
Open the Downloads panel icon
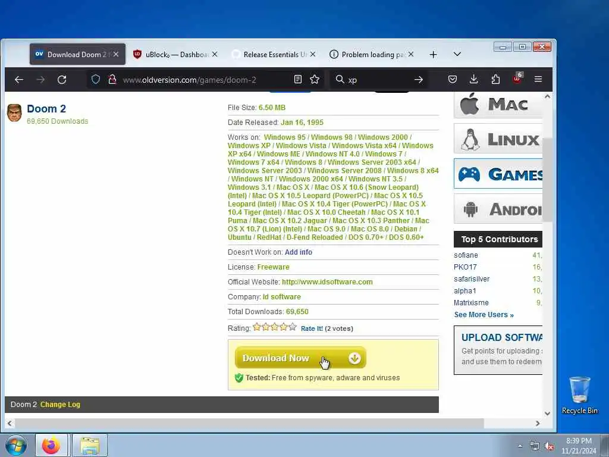click(x=473, y=79)
